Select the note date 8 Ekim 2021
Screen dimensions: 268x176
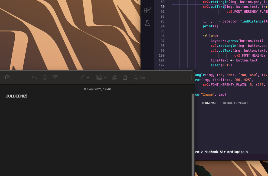97,89
